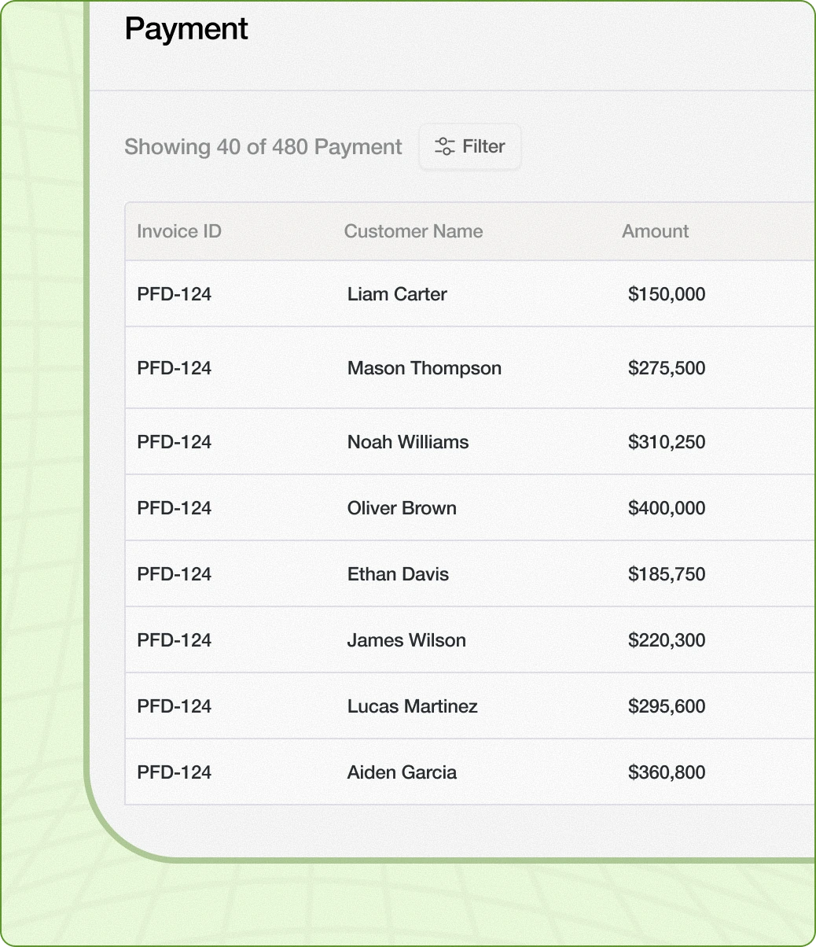Select Lucas Martinez's $295,600 amount
The image size is (816, 947).
pyautogui.click(x=667, y=706)
